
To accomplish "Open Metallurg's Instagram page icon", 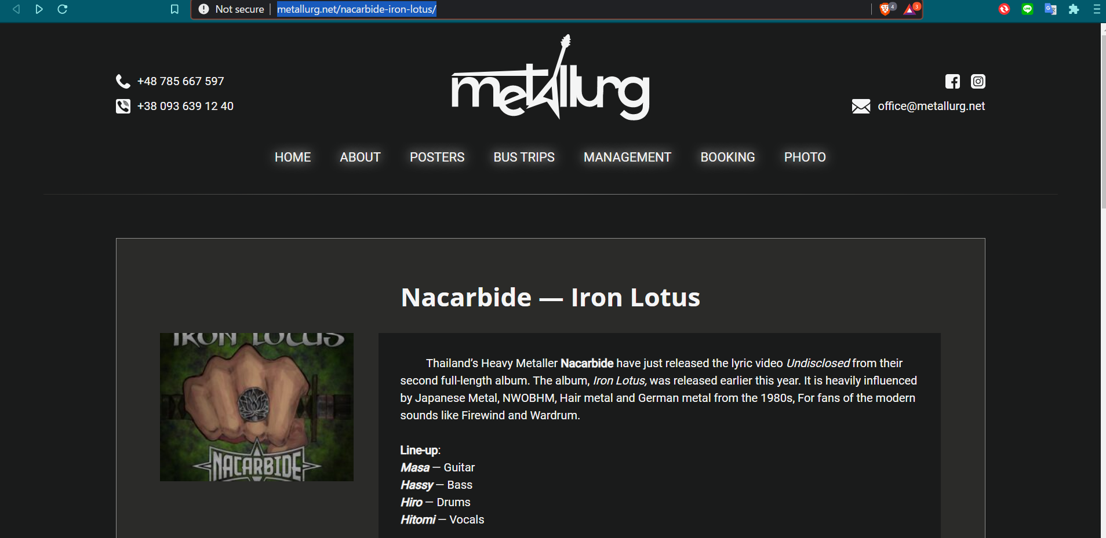I will pyautogui.click(x=978, y=82).
